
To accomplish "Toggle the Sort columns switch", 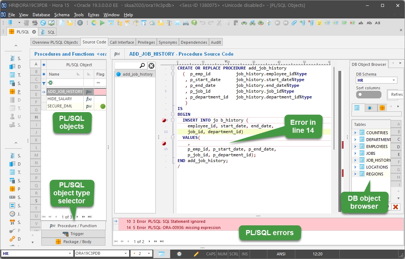I will click(x=368, y=94).
